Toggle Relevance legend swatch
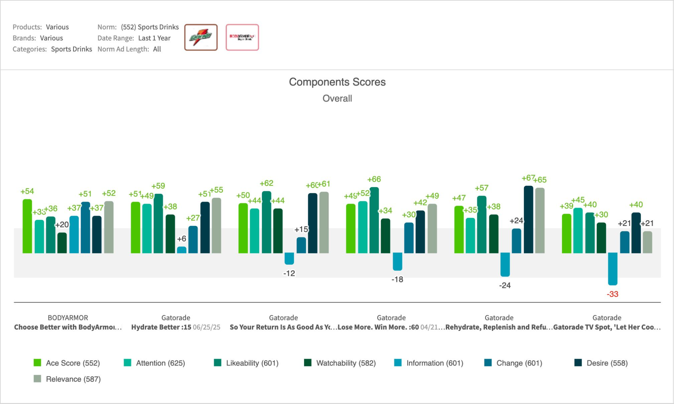Screen dimensions: 674x404 (37, 379)
